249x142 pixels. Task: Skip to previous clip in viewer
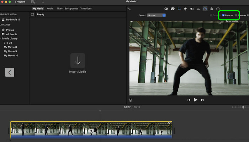click(x=189, y=100)
